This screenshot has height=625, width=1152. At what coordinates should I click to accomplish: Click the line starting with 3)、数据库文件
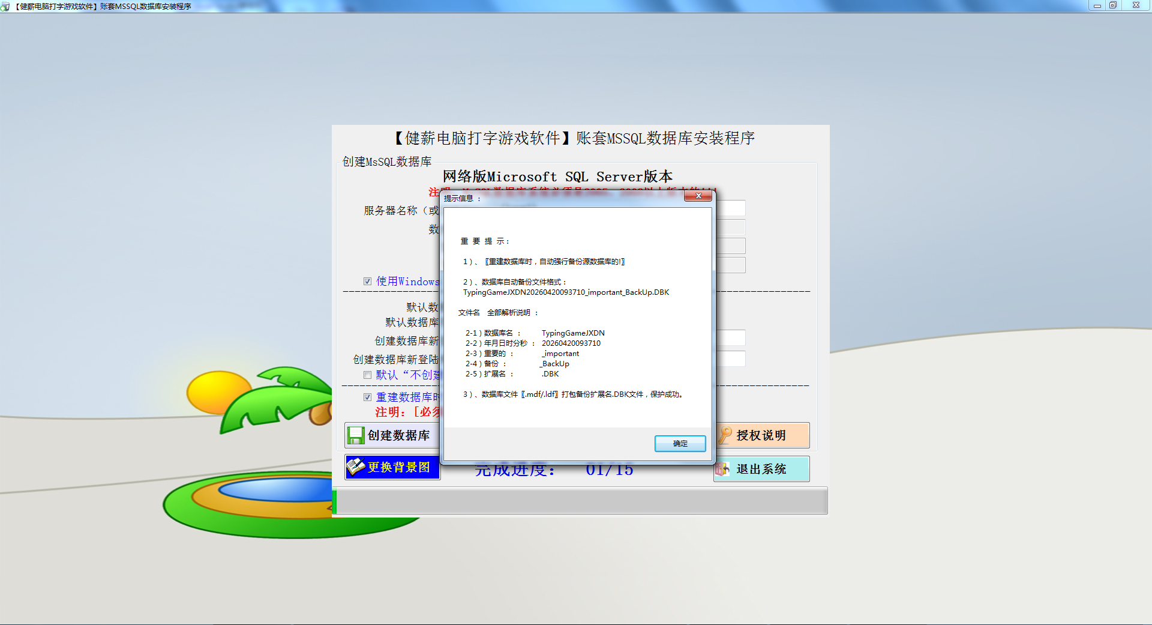tap(574, 394)
